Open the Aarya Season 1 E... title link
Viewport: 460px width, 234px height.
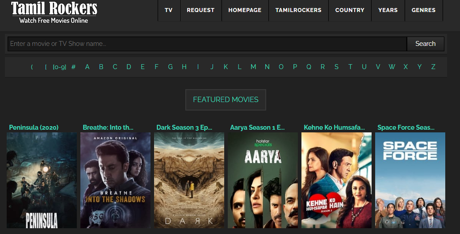click(257, 127)
